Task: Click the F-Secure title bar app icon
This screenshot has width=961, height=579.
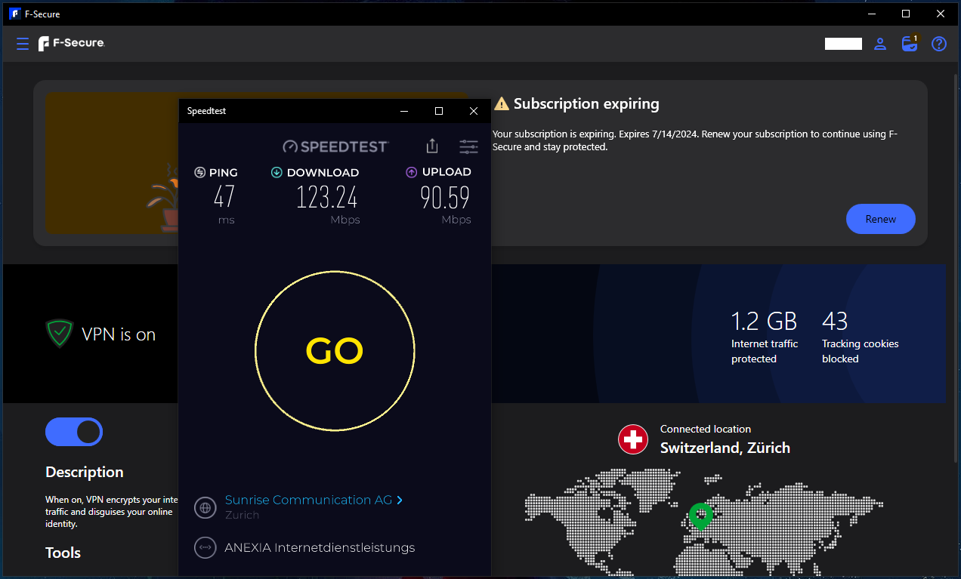Action: pos(14,14)
